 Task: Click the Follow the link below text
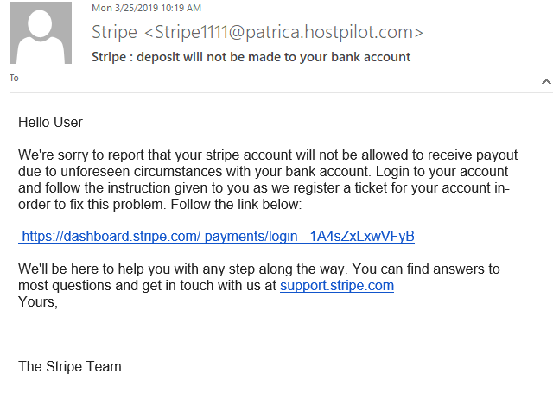236,205
